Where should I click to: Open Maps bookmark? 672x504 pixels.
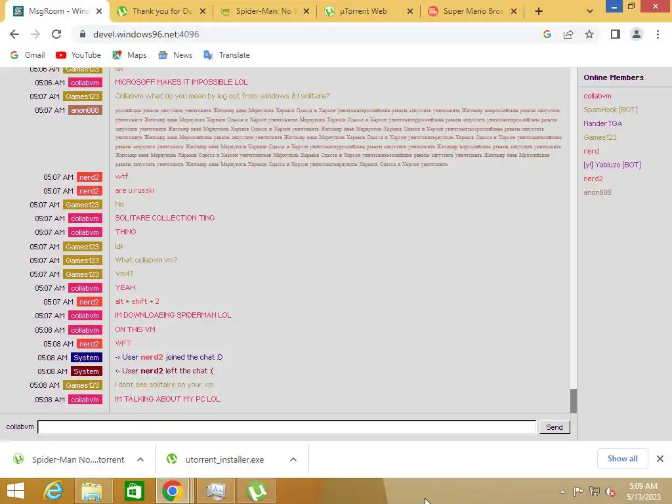pos(129,55)
